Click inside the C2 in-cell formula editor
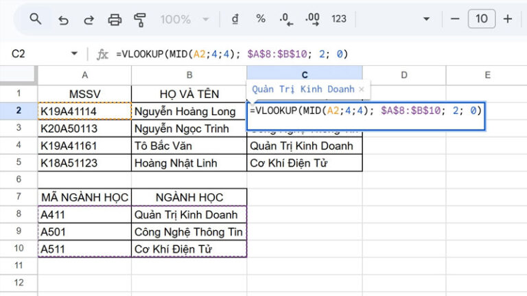Image resolution: width=527 pixels, height=296 pixels. (366, 116)
